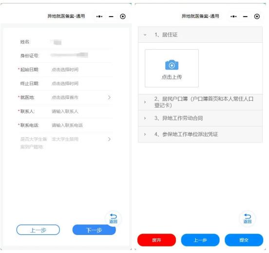The width and height of the screenshot is (269, 253).
Task: Click the 提交 submit button
Action: (x=244, y=240)
